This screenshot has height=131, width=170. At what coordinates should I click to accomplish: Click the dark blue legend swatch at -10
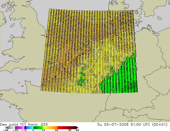point(25,128)
